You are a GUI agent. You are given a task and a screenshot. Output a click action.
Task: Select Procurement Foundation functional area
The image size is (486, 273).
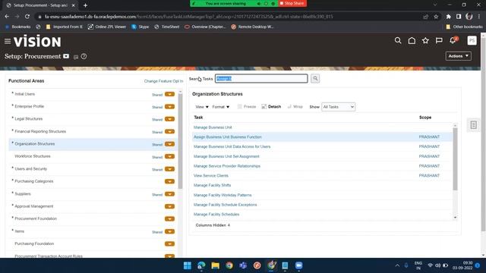pos(36,218)
